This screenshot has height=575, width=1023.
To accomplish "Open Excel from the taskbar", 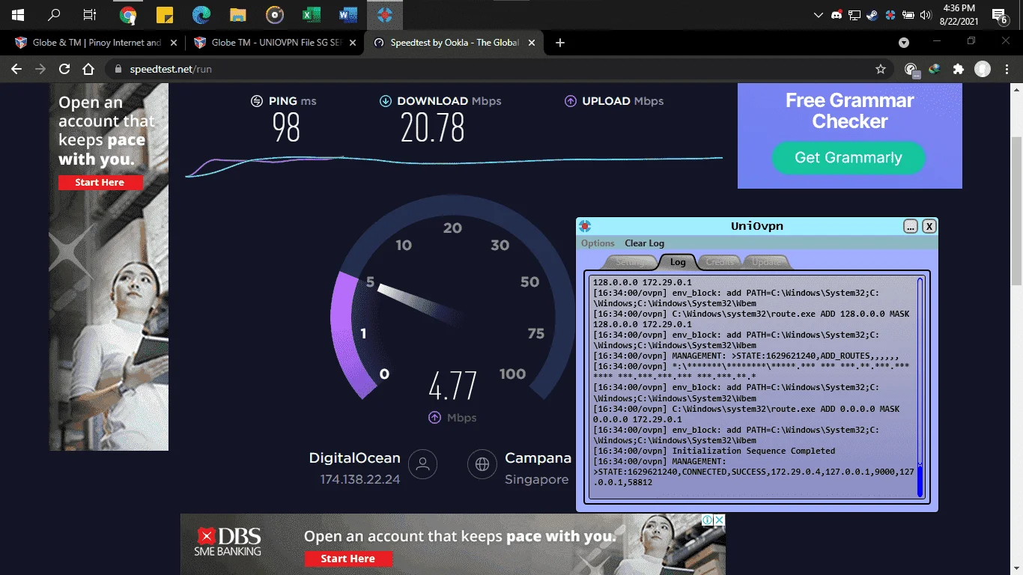I will tap(311, 14).
